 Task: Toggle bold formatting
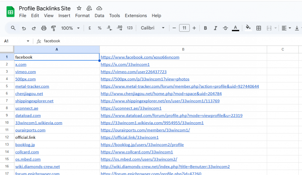[x=205, y=28]
